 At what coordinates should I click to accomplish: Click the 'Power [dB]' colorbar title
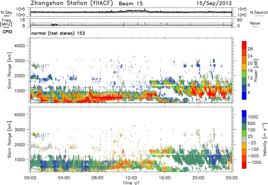tap(256, 70)
